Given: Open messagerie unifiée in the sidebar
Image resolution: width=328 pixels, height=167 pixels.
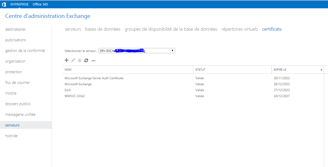Looking at the screenshot, I should (20, 115).
